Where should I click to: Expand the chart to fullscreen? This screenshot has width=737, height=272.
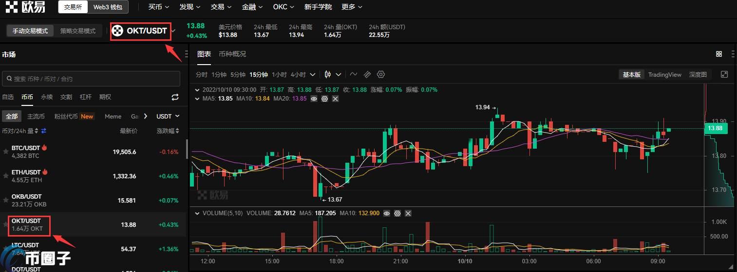(724, 74)
